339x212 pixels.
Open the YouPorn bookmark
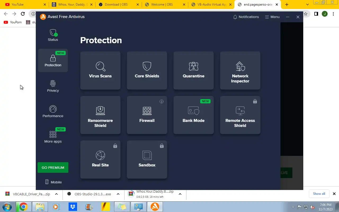pyautogui.click(x=13, y=22)
